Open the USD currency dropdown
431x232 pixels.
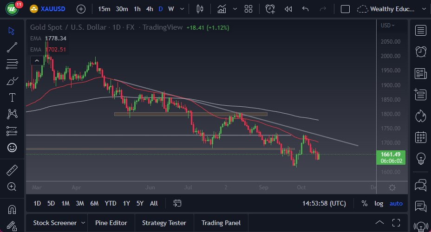pyautogui.click(x=387, y=26)
